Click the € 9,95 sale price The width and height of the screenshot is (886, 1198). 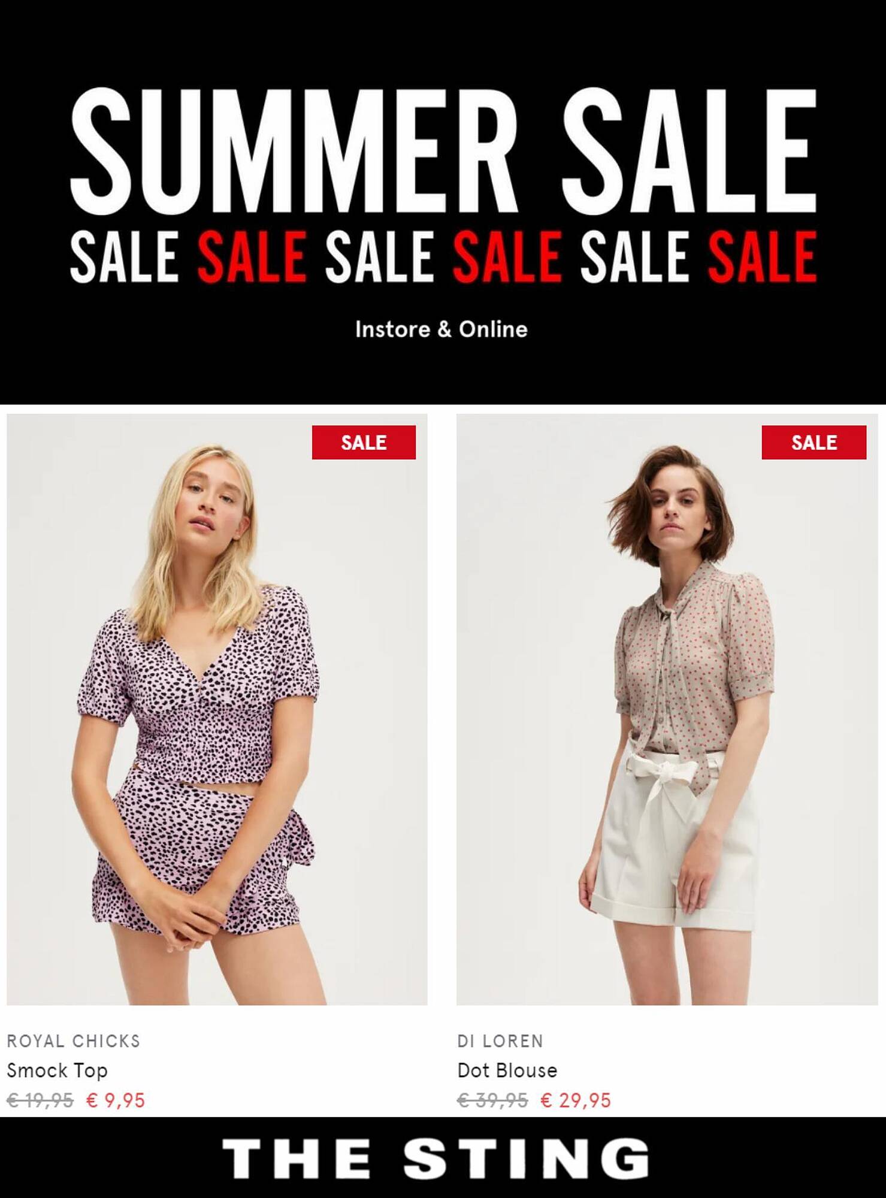[x=116, y=1100]
